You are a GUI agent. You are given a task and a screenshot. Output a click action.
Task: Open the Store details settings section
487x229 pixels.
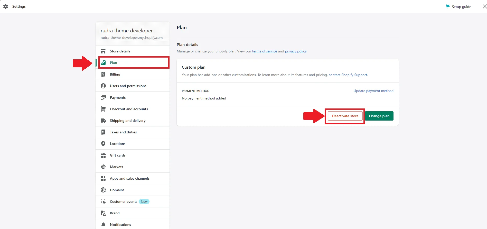click(133, 51)
